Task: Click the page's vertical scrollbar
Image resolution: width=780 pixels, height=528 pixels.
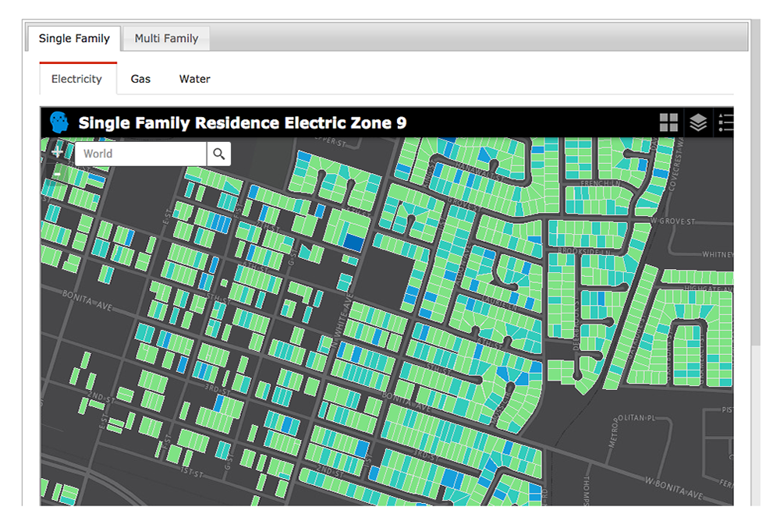Action: [x=754, y=234]
